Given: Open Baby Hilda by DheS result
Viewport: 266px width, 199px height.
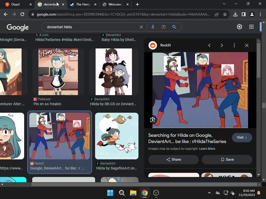Looking at the screenshot, I should click(119, 40).
